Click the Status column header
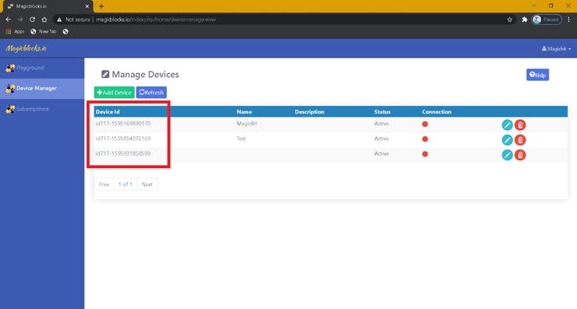 (382, 112)
